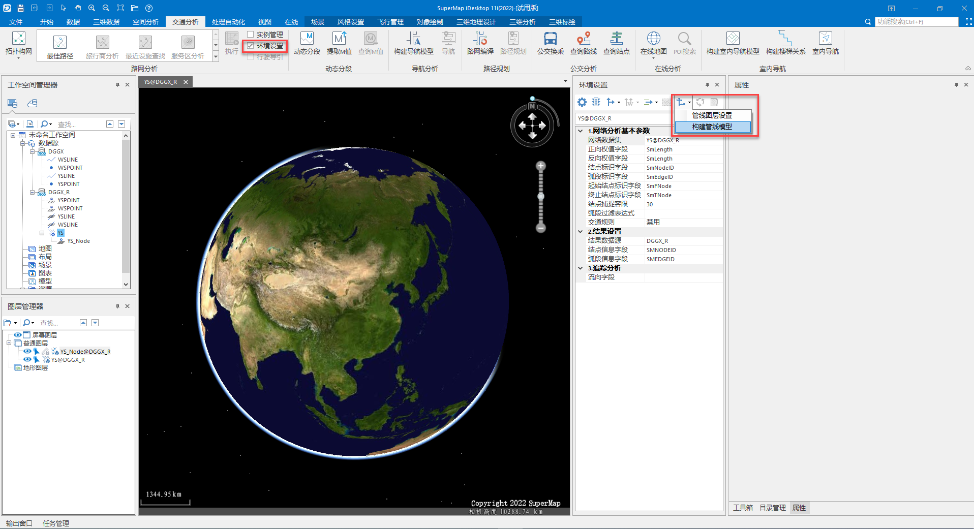Uncheck the 环境设置 checkbox
The image size is (974, 529).
point(251,46)
